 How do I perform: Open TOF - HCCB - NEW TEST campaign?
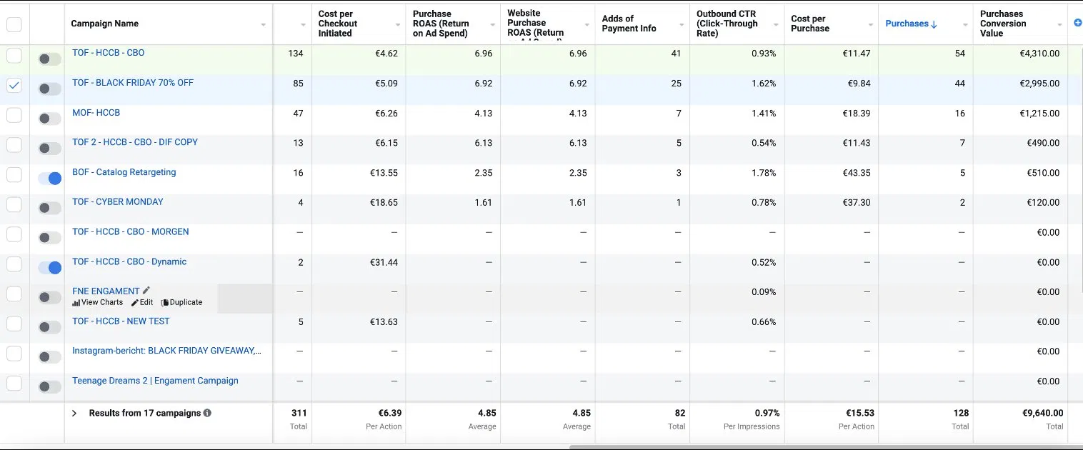click(x=121, y=321)
